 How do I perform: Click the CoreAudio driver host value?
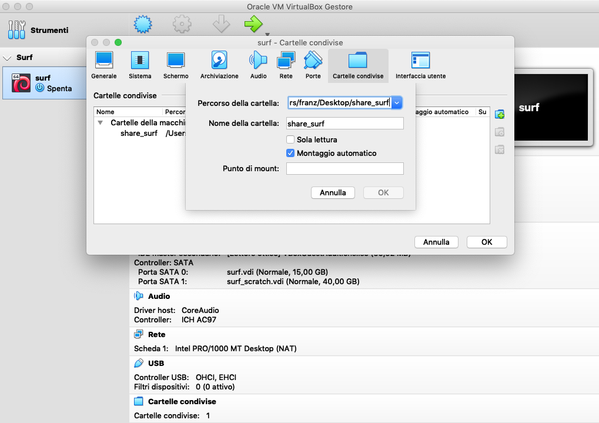[x=200, y=310]
